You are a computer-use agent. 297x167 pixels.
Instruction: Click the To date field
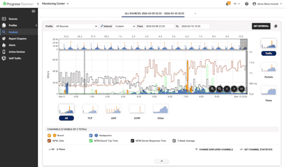195,26
